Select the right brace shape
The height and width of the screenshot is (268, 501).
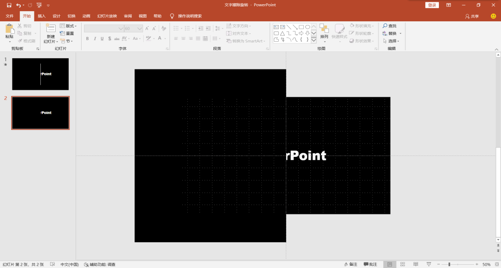(x=308, y=39)
